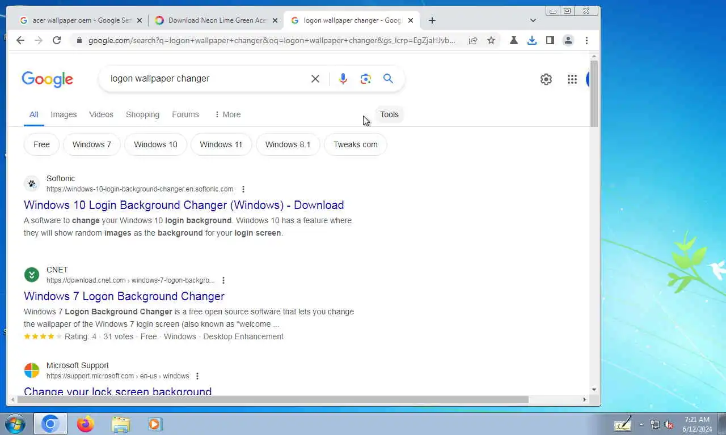Click the pen input tray icon
The image size is (726, 435).
[x=623, y=424]
